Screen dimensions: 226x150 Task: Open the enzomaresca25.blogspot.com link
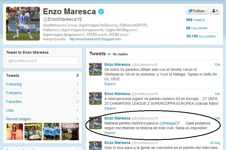(95, 39)
